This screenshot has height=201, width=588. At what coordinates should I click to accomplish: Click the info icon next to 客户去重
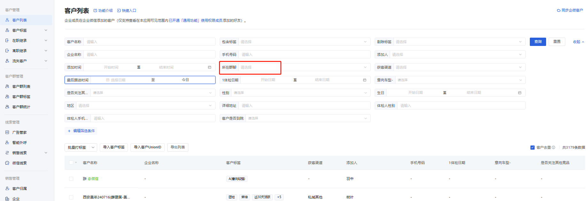[x=553, y=147]
